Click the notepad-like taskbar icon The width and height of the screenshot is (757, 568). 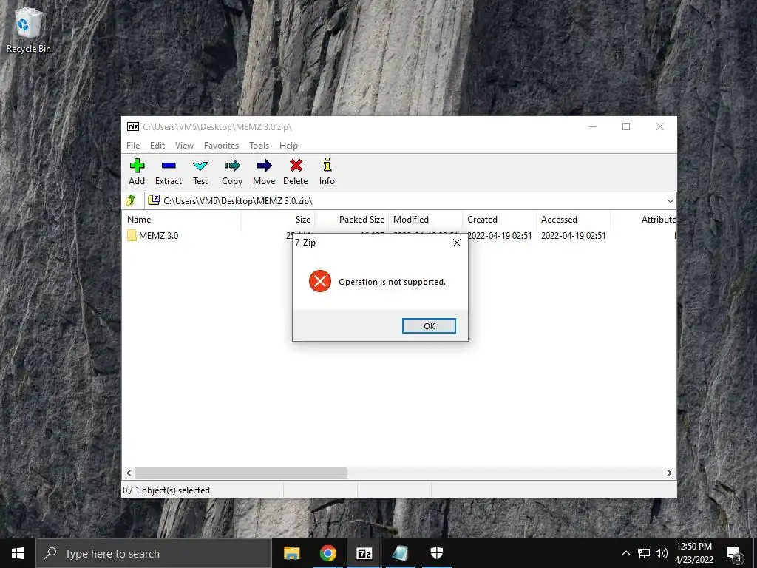coord(400,553)
